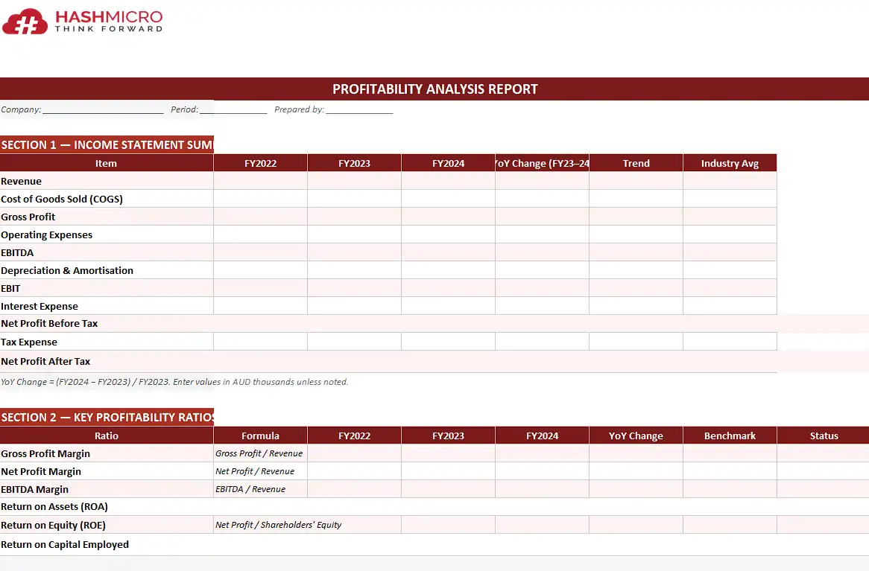Select the Net Profit After Tax label
This screenshot has width=869, height=571.
pyautogui.click(x=45, y=361)
